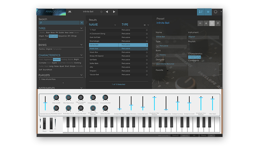
Task: Select the Softer Bells preset
Action: (x=118, y=63)
